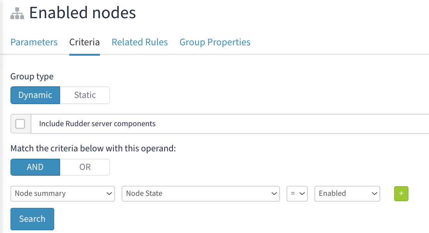Go to the Group Properties tab

tap(215, 42)
